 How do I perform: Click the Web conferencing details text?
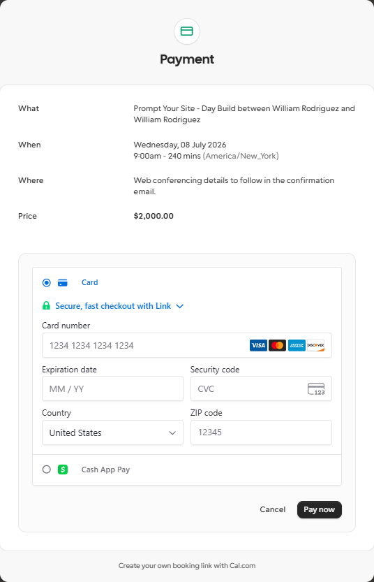click(234, 186)
